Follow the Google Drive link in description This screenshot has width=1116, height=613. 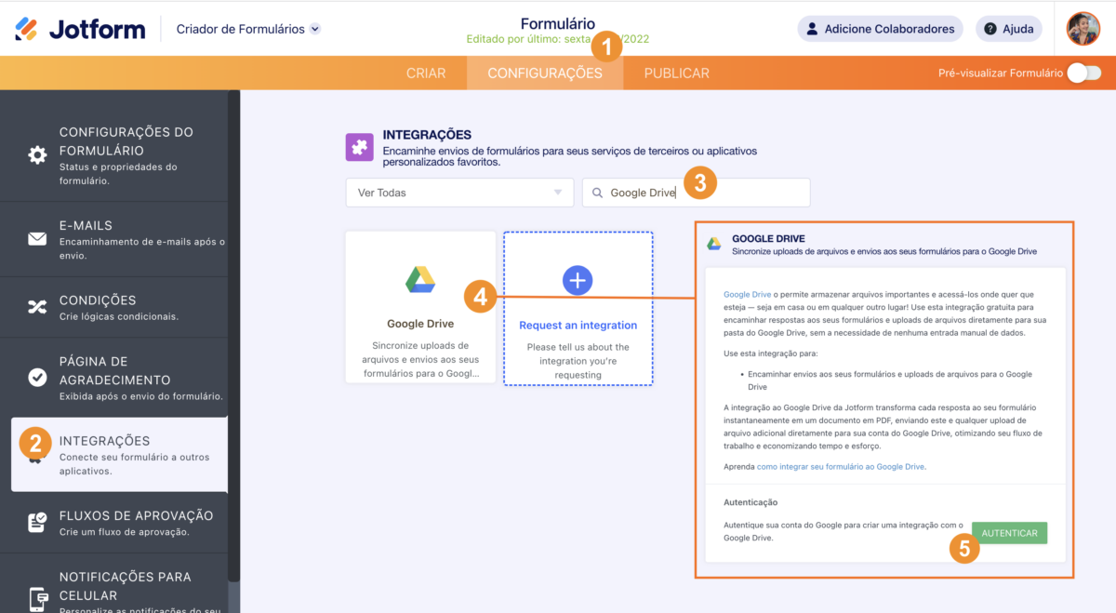745,294
